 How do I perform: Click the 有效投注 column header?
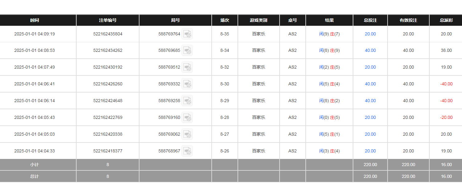click(408, 20)
